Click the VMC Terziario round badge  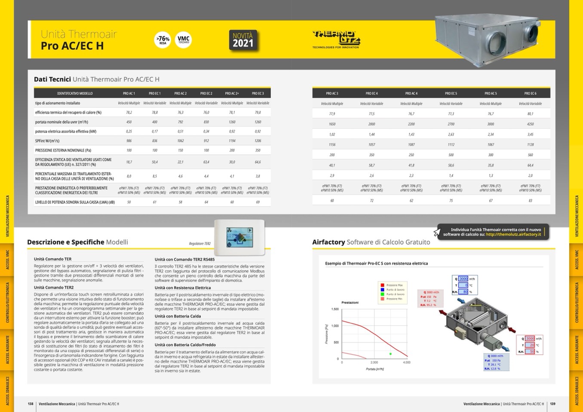tap(183, 40)
